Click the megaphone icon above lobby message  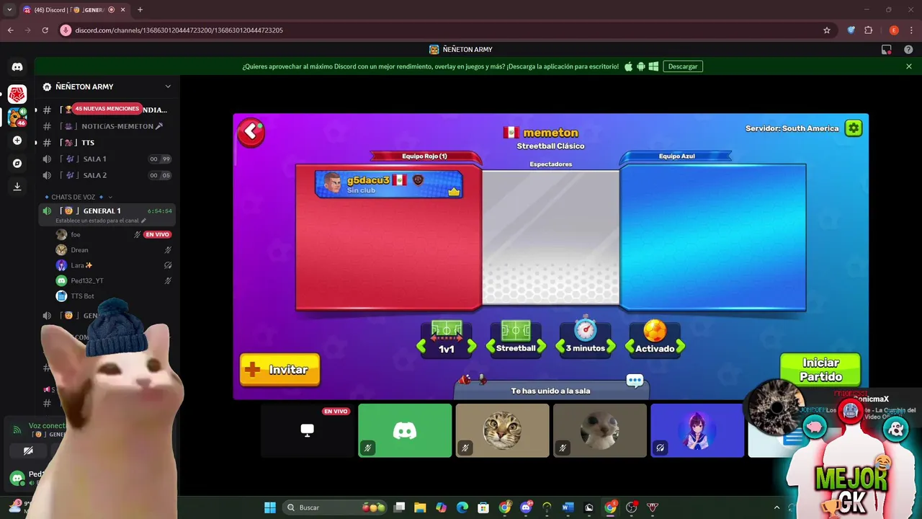[465, 379]
